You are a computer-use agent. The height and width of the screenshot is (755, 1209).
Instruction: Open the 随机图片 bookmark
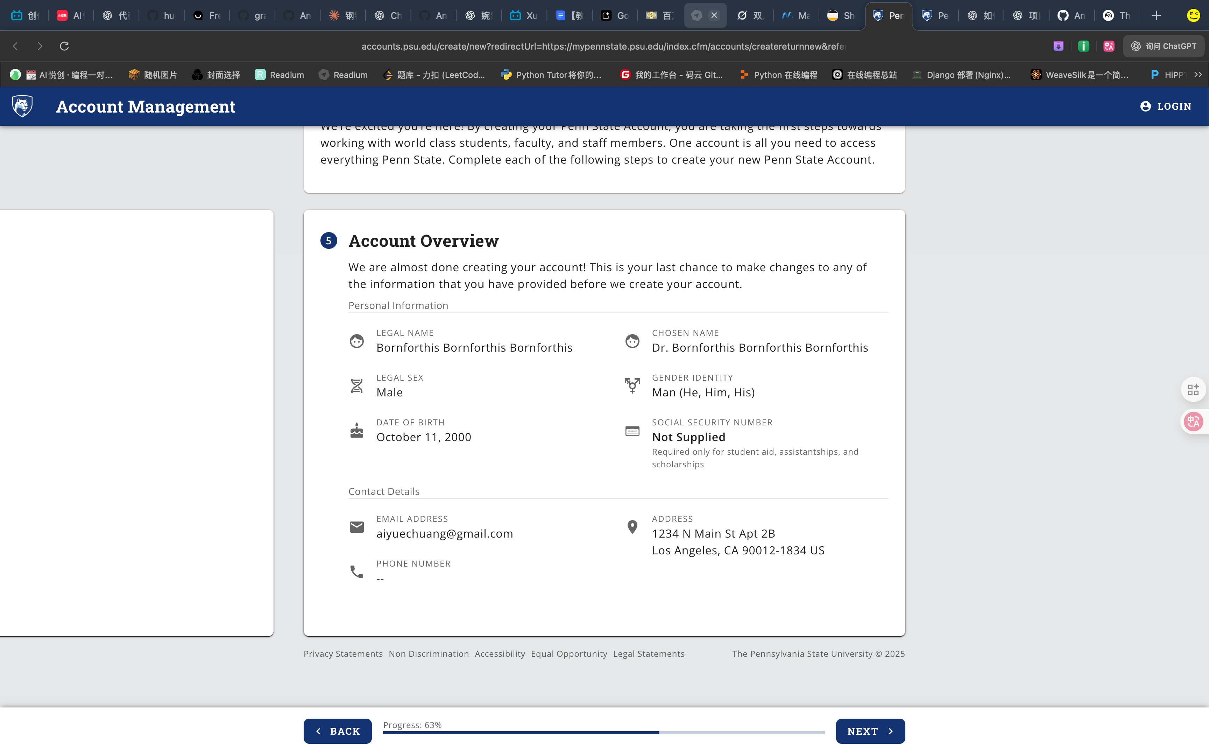tap(153, 74)
